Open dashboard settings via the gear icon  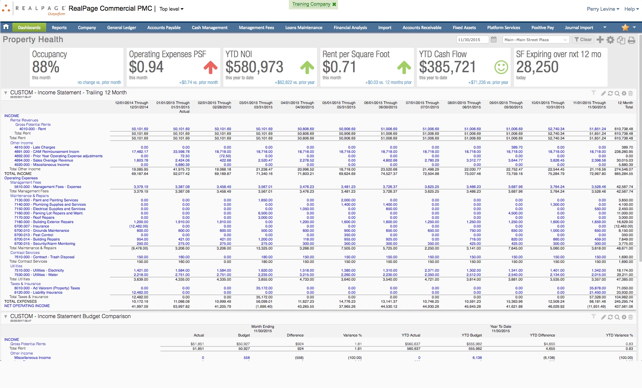point(611,39)
